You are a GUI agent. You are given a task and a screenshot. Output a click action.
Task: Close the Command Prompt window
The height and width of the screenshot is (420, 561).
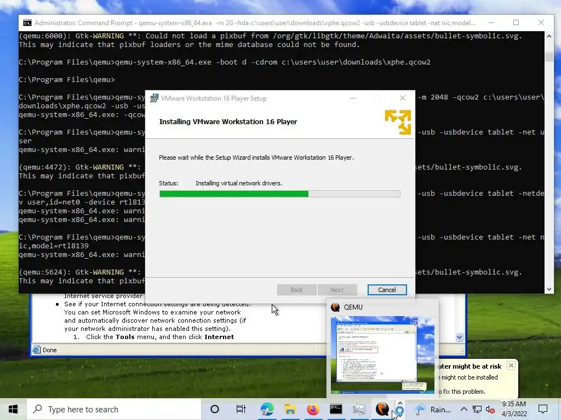point(541,22)
